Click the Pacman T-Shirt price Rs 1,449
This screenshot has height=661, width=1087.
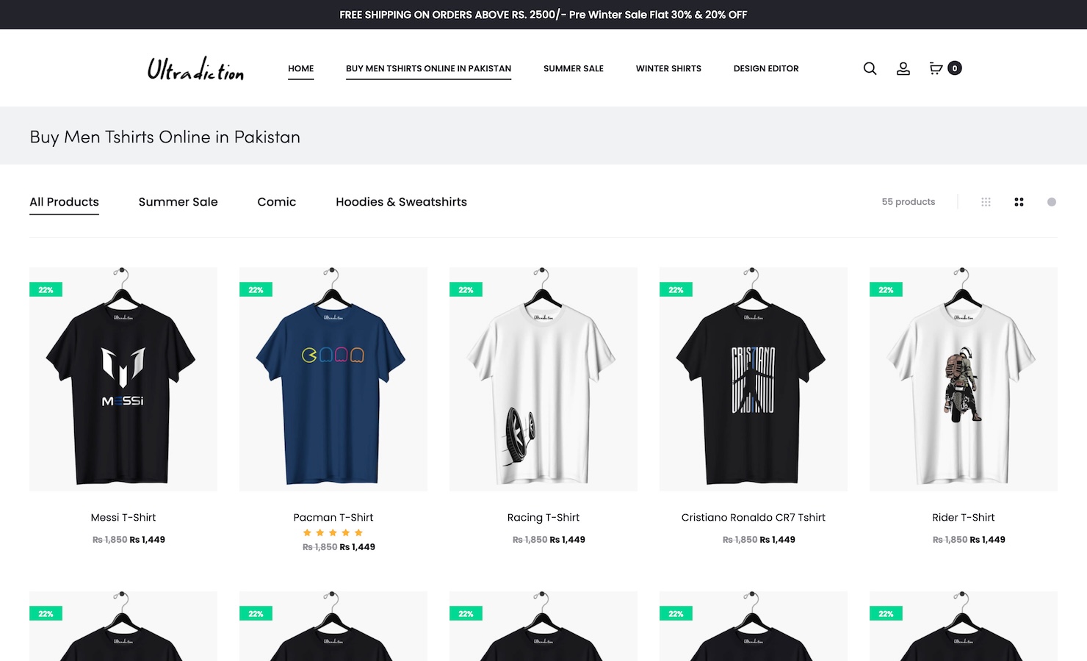pyautogui.click(x=358, y=547)
